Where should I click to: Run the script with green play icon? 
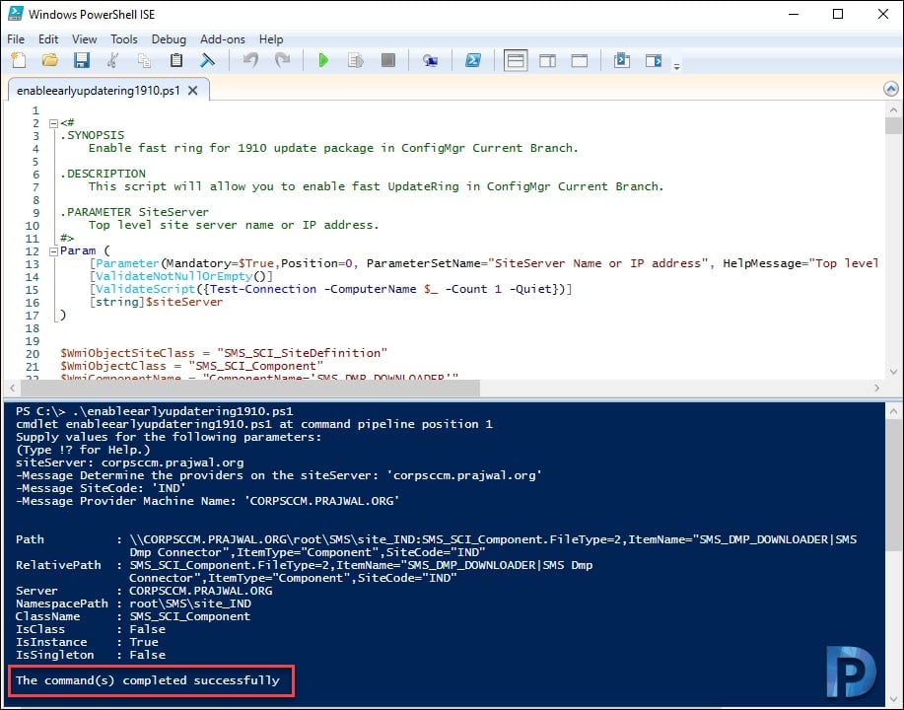[323, 60]
